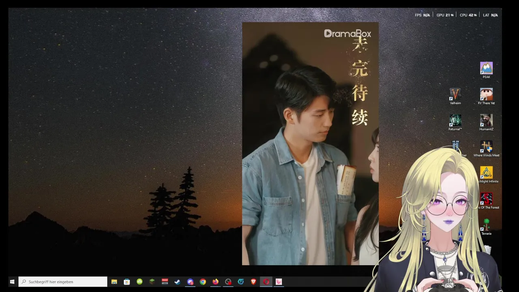Click the green round app taskbar icon
Image resolution: width=519 pixels, height=292 pixels.
[x=139, y=281]
